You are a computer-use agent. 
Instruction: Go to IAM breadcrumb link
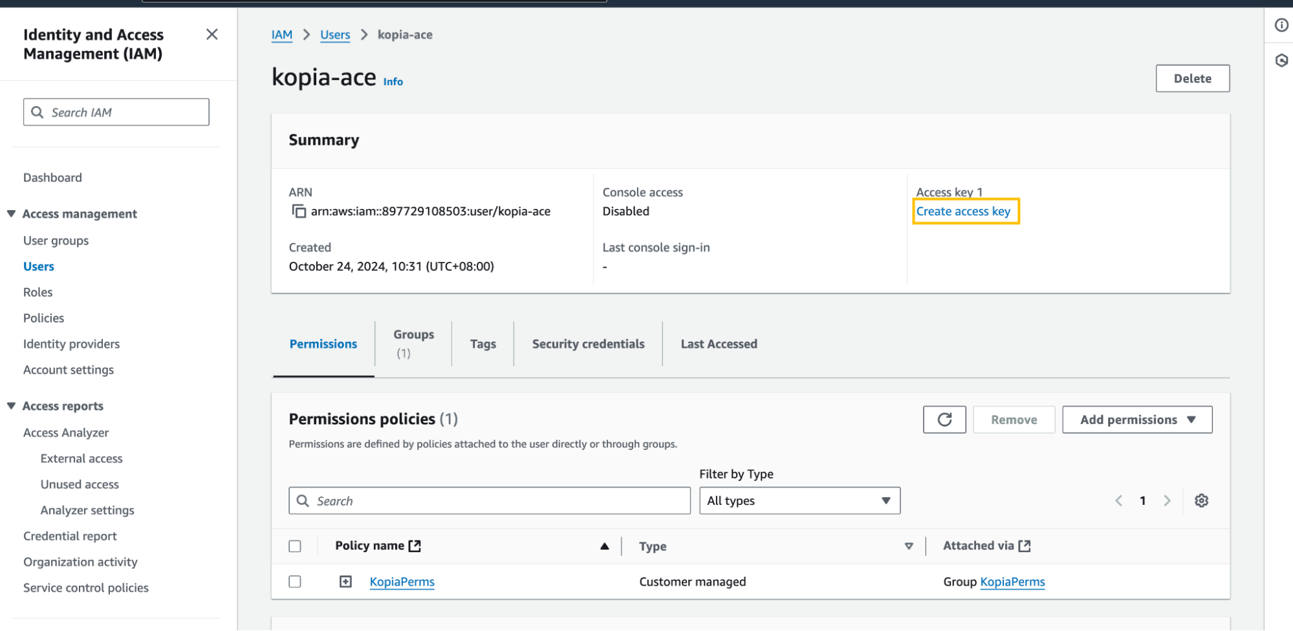[281, 34]
